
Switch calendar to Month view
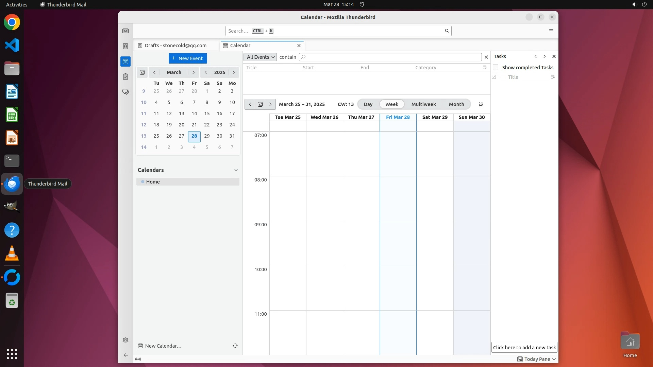coord(456,104)
